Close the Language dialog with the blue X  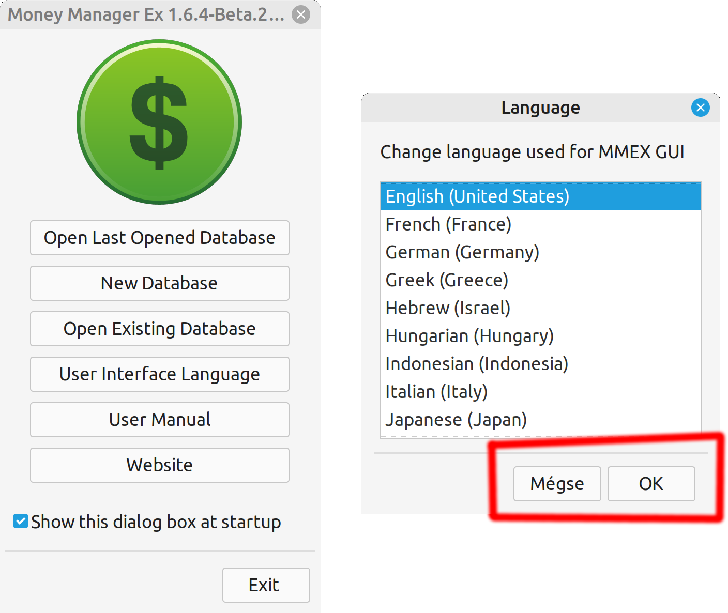point(701,108)
